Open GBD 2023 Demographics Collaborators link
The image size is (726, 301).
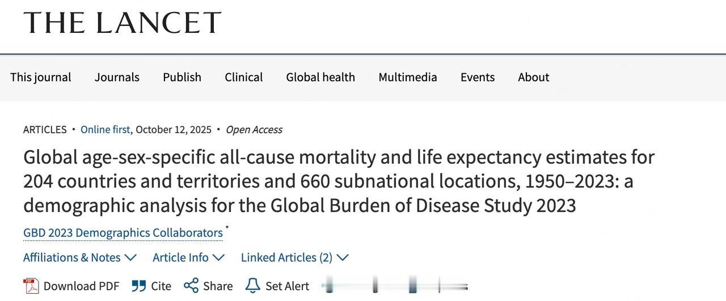(x=123, y=233)
